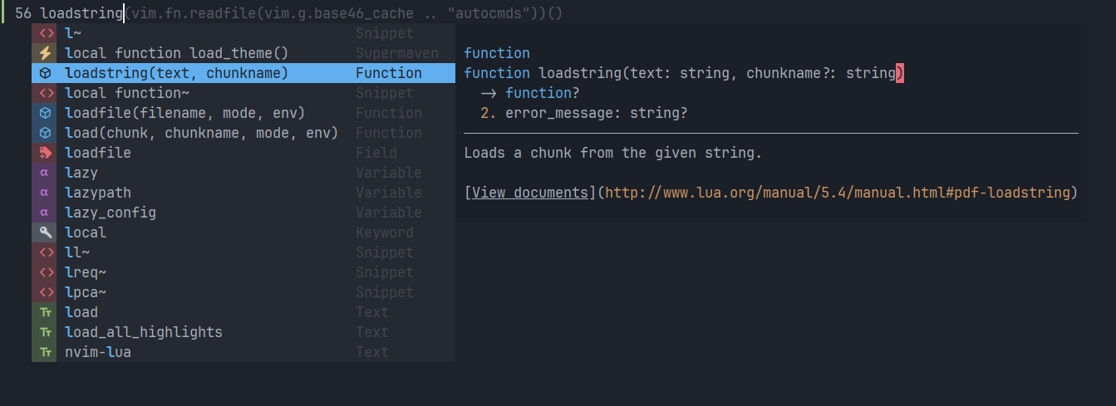Select load(chunk, chunkname, mode, env) completion
This screenshot has width=1116, height=406.
pos(243,133)
